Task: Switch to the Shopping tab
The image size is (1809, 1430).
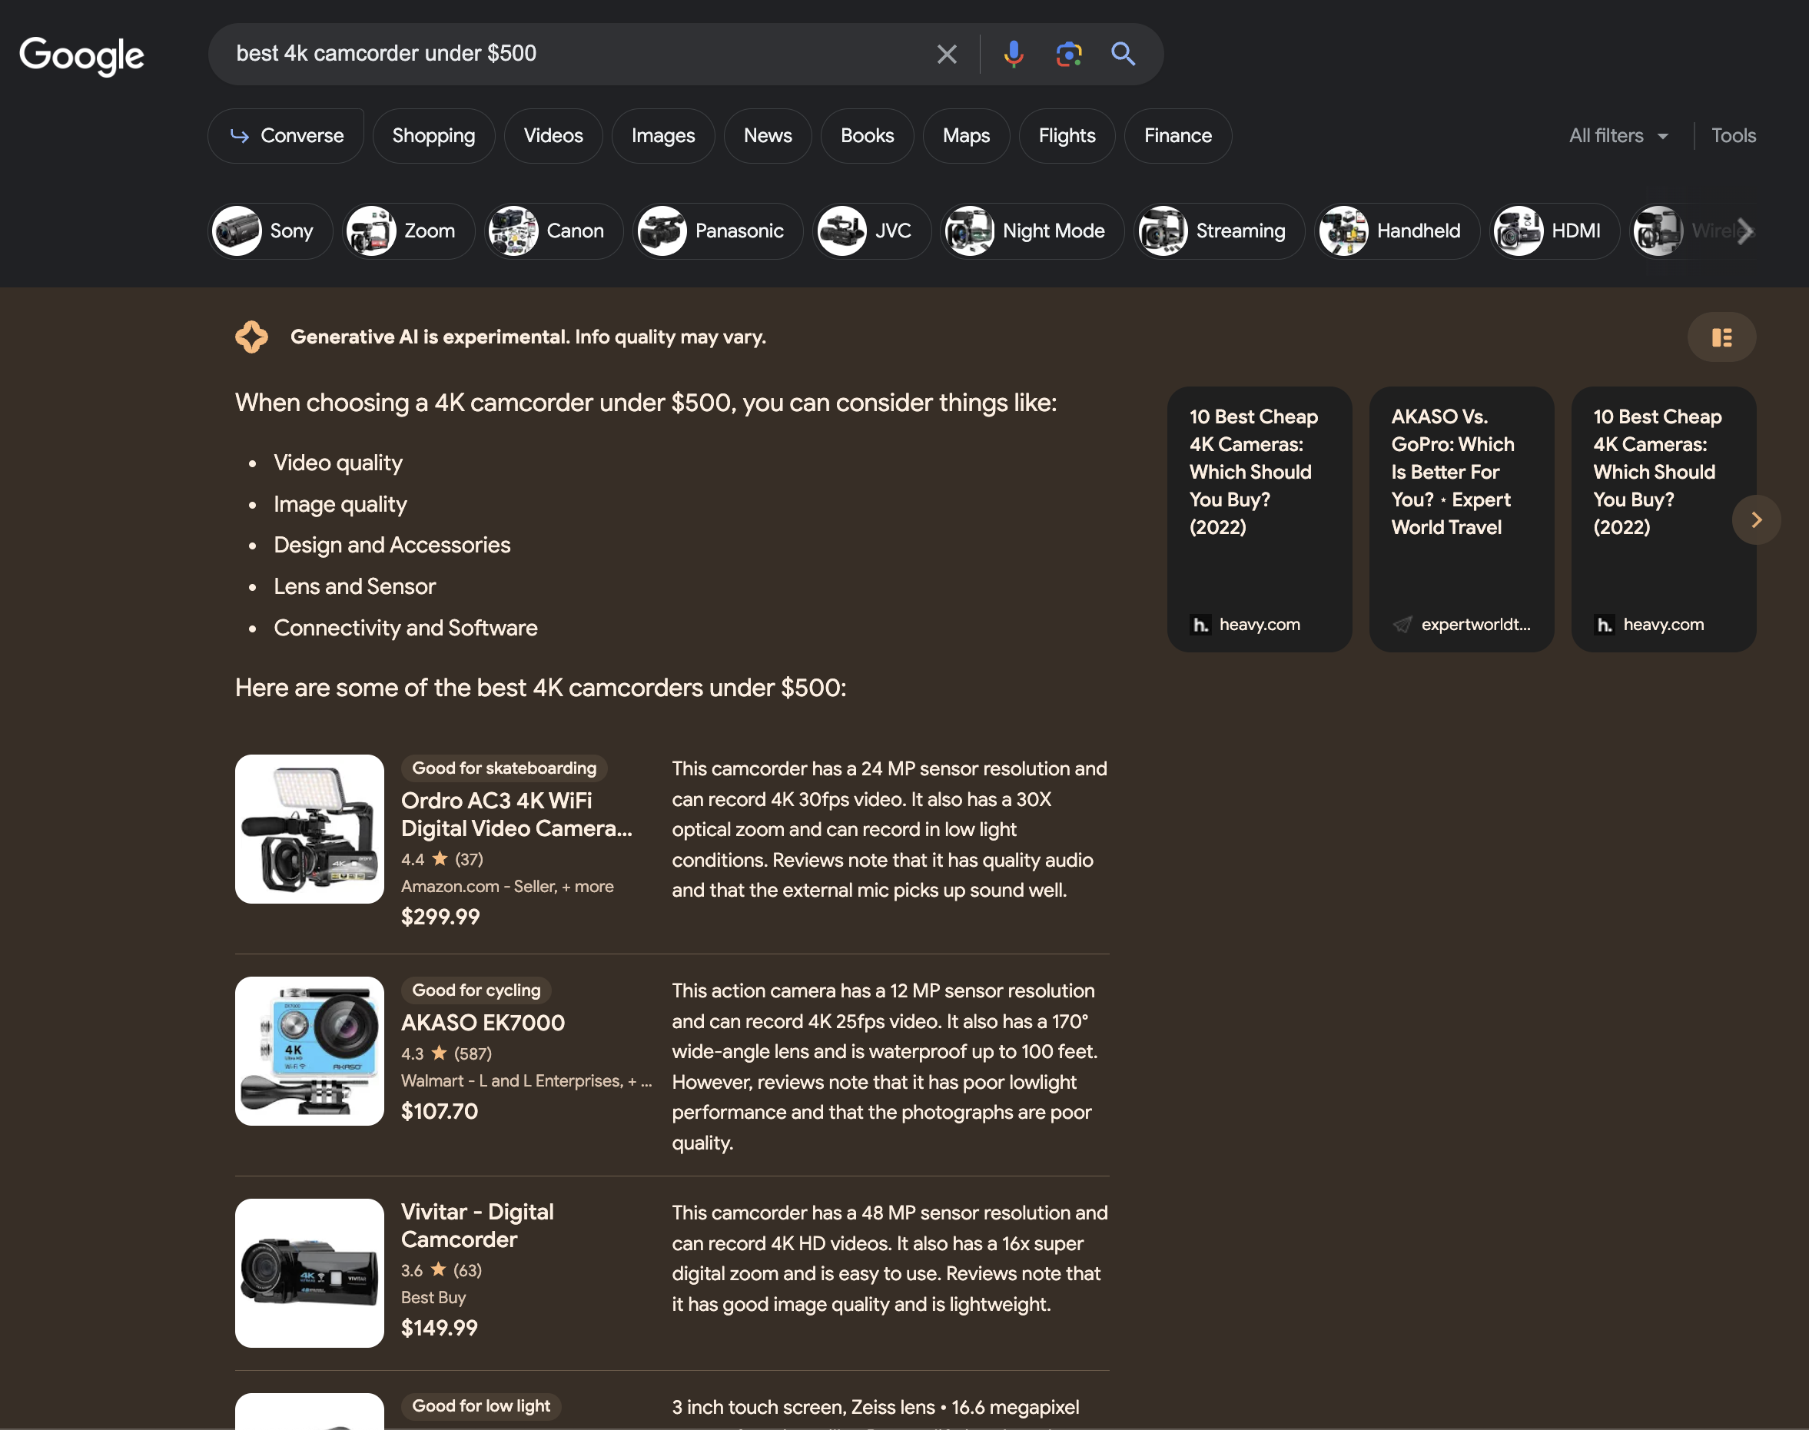Action: pos(433,136)
